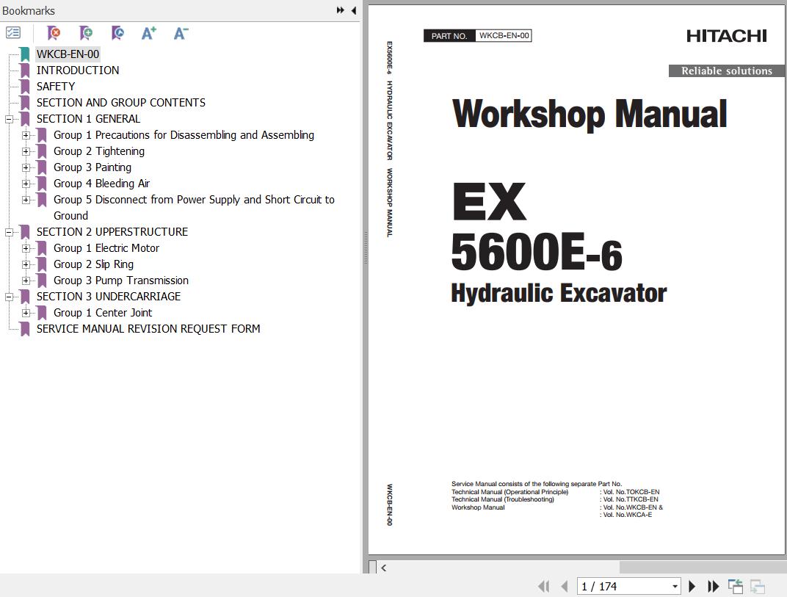Expand Group 4 Bleeding Air node
Image resolution: width=787 pixels, height=597 pixels.
pyautogui.click(x=26, y=184)
